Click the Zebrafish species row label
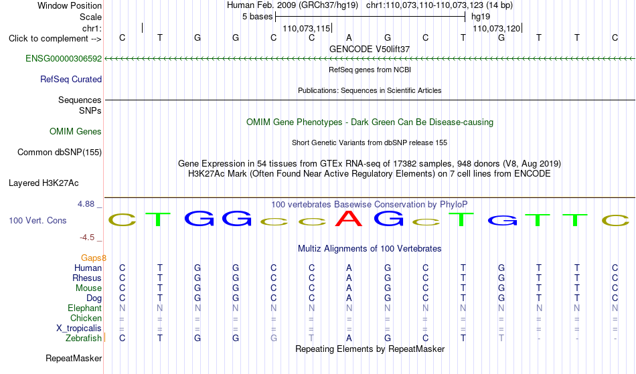636x374 pixels. tap(84, 339)
